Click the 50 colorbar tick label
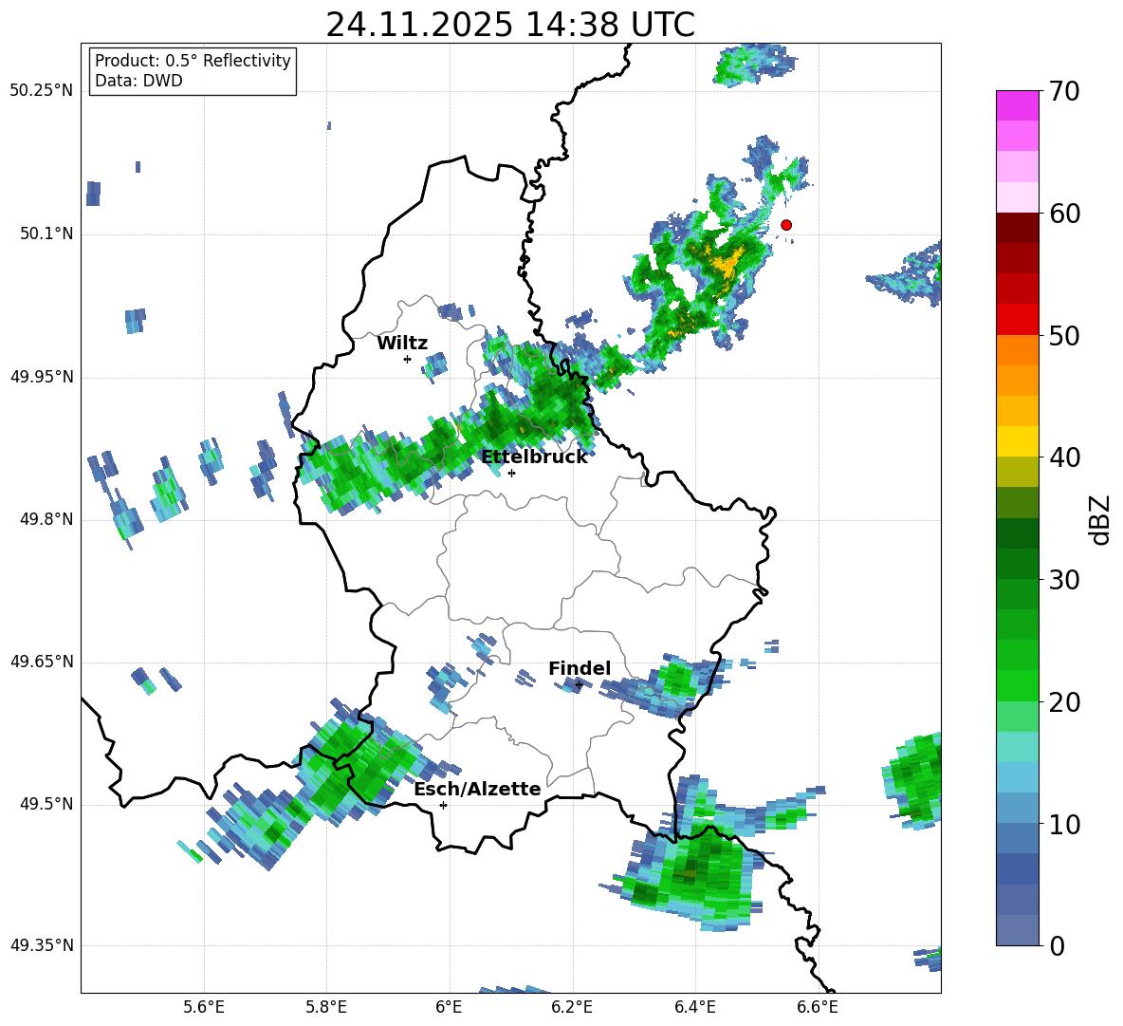The height and width of the screenshot is (1026, 1123). pyautogui.click(x=1064, y=335)
